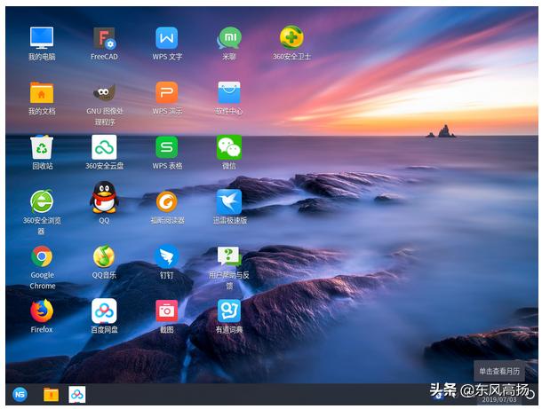This screenshot has width=542, height=409.
Task: Launch the 360安全云盘 desktop icon
Action: coord(104,147)
